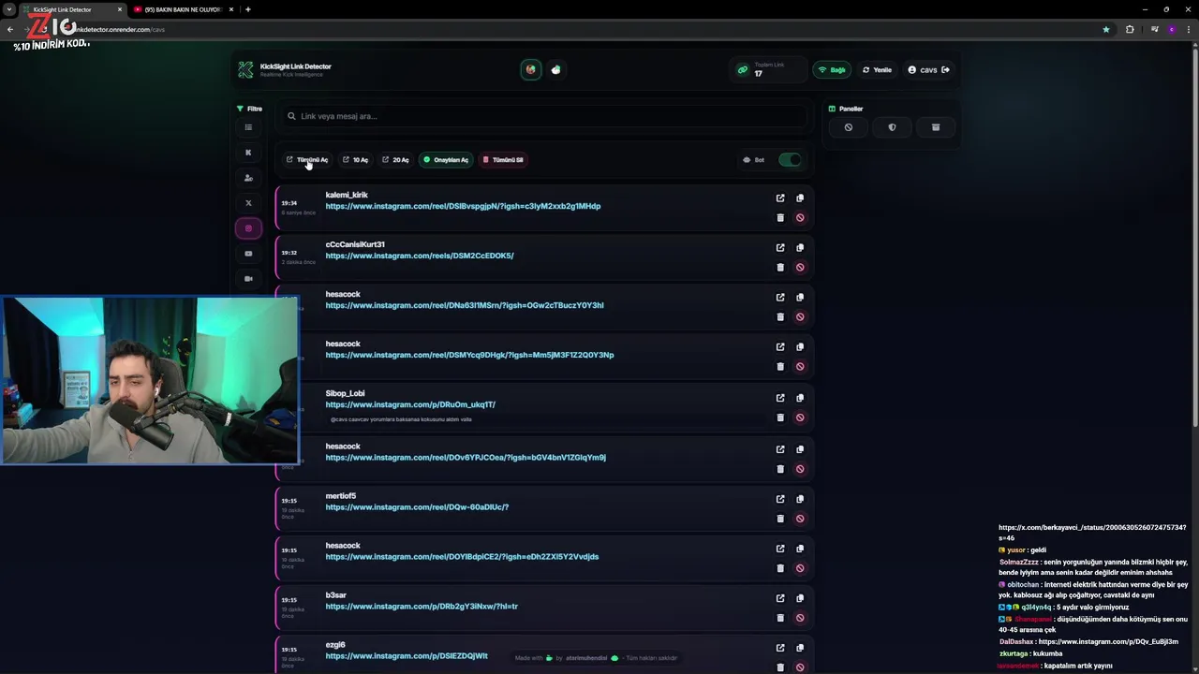Screen dimensions: 1199x674
Task: Click the cavs username in header
Action: click(928, 70)
